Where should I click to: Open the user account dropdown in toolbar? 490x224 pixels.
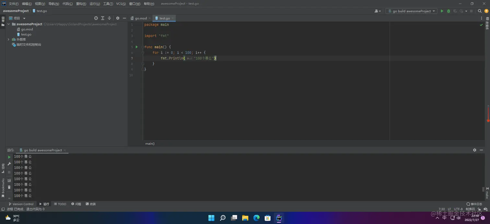378,11
